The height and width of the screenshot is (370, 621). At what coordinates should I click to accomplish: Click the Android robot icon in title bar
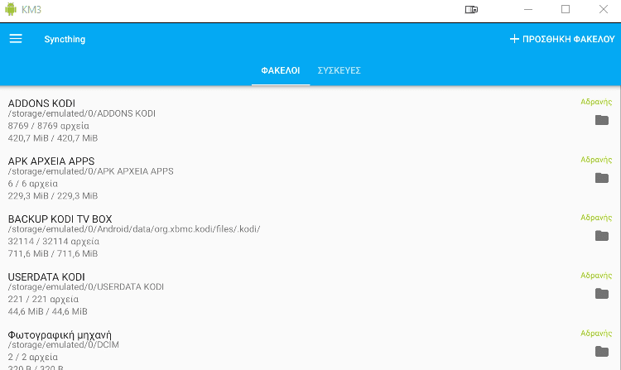pyautogui.click(x=11, y=9)
